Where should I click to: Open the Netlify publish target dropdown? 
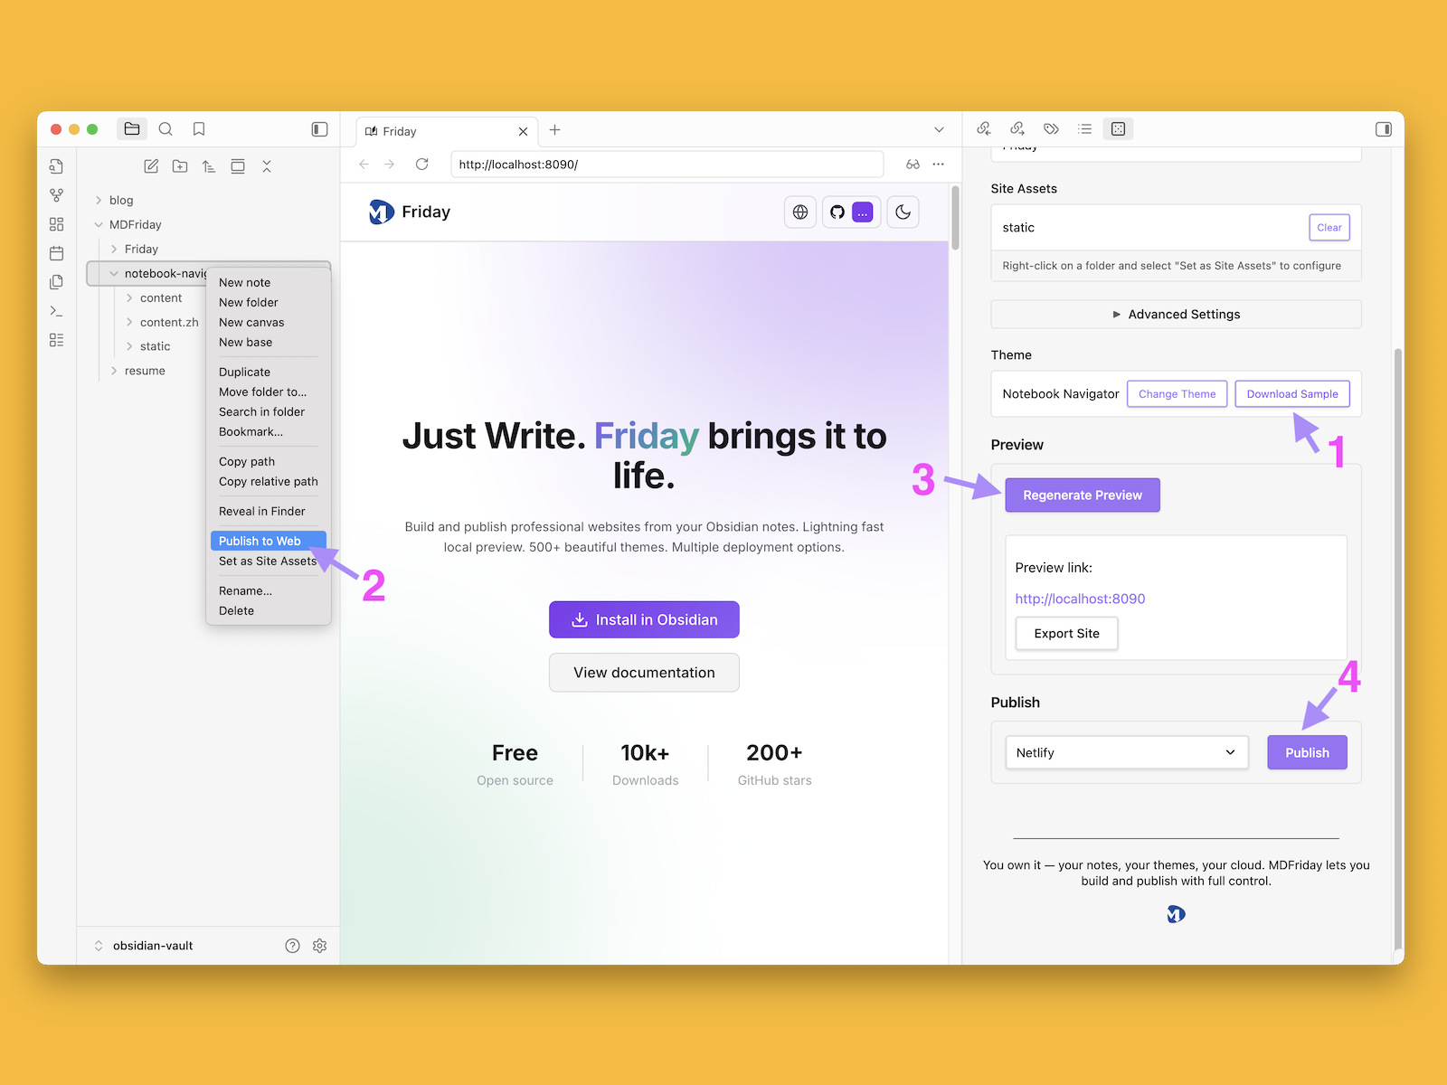point(1126,752)
